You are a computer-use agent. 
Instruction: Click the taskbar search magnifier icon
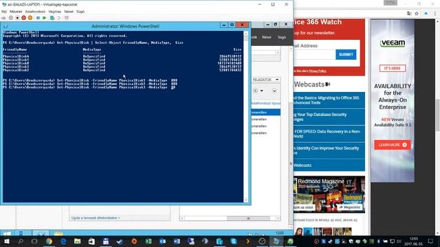(x=21, y=241)
